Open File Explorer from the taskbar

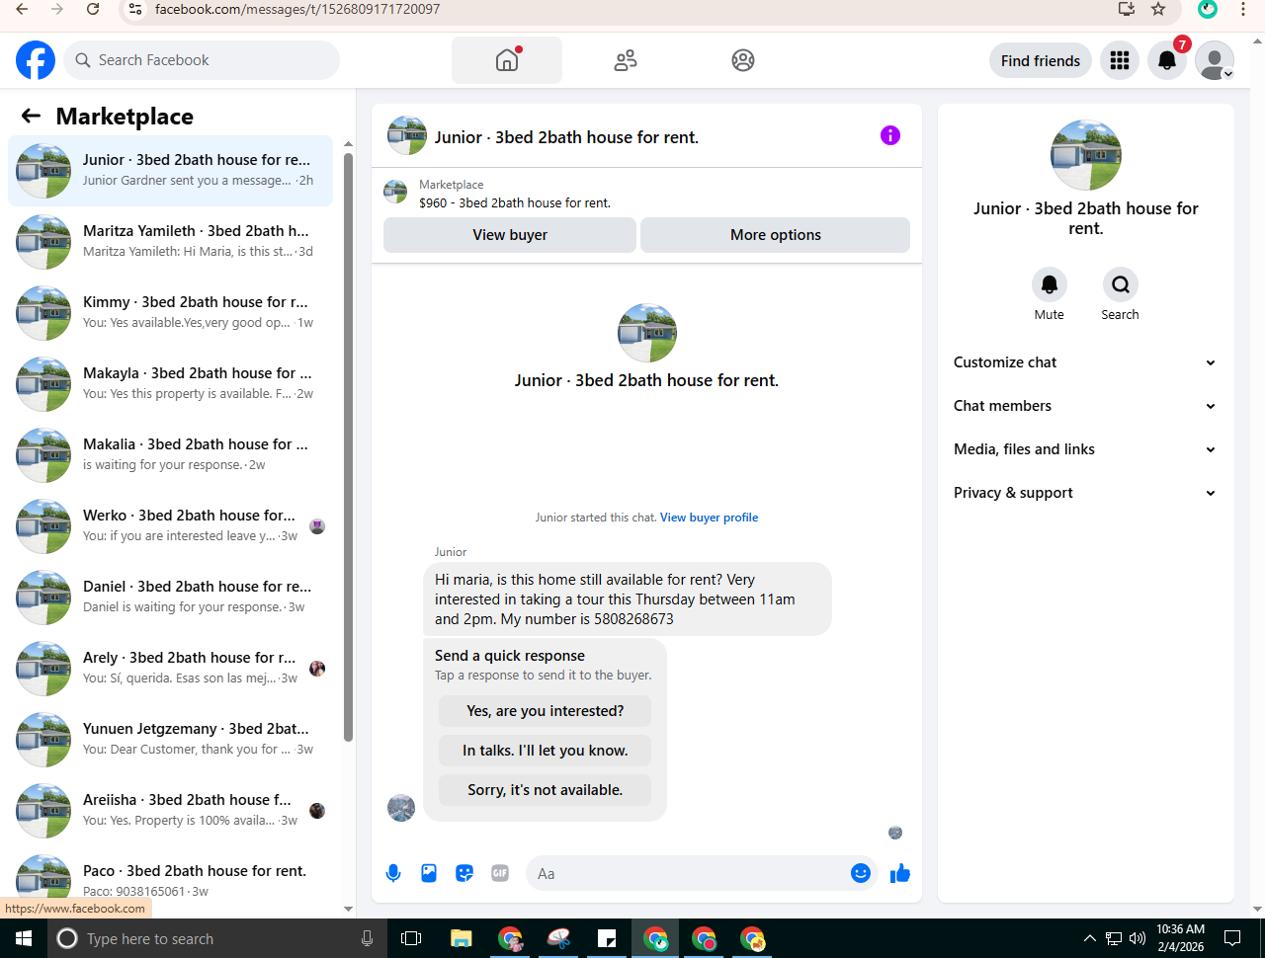(x=461, y=938)
